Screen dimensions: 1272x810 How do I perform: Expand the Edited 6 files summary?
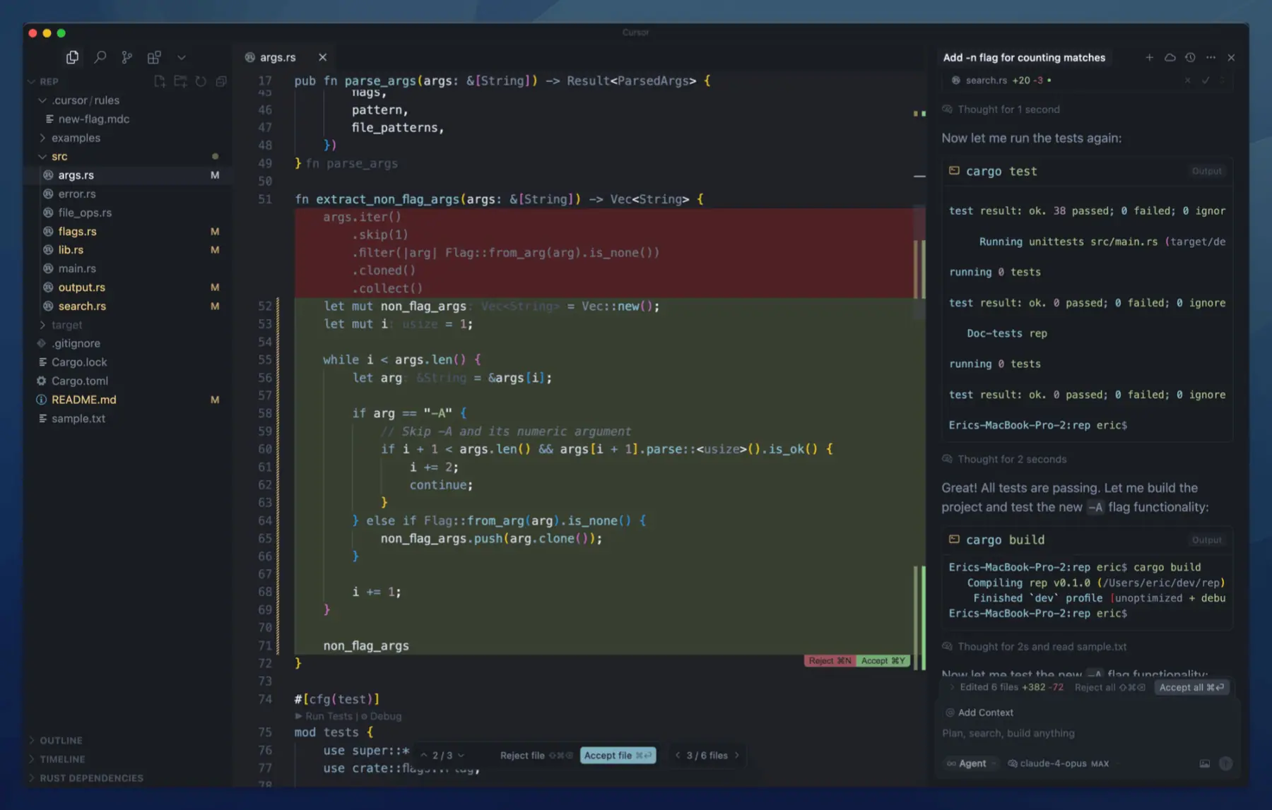tap(1006, 687)
